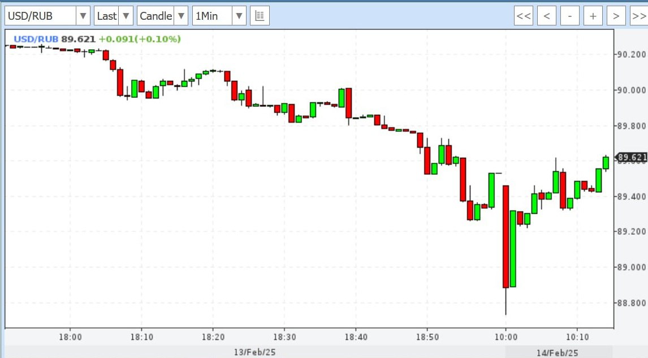Click the 10:00 time axis marker
This screenshot has height=358, width=648.
coord(506,337)
